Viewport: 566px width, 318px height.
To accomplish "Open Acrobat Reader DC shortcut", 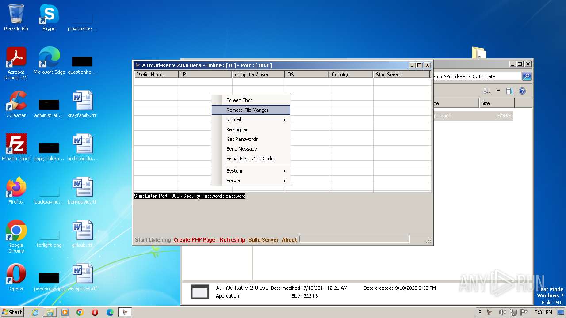I will (16, 64).
